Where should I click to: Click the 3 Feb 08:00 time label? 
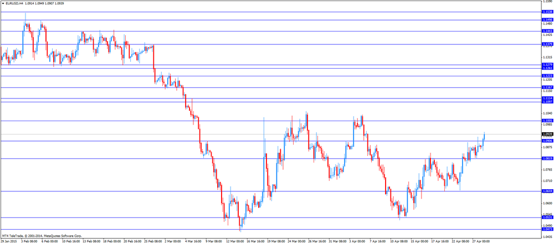29,241
